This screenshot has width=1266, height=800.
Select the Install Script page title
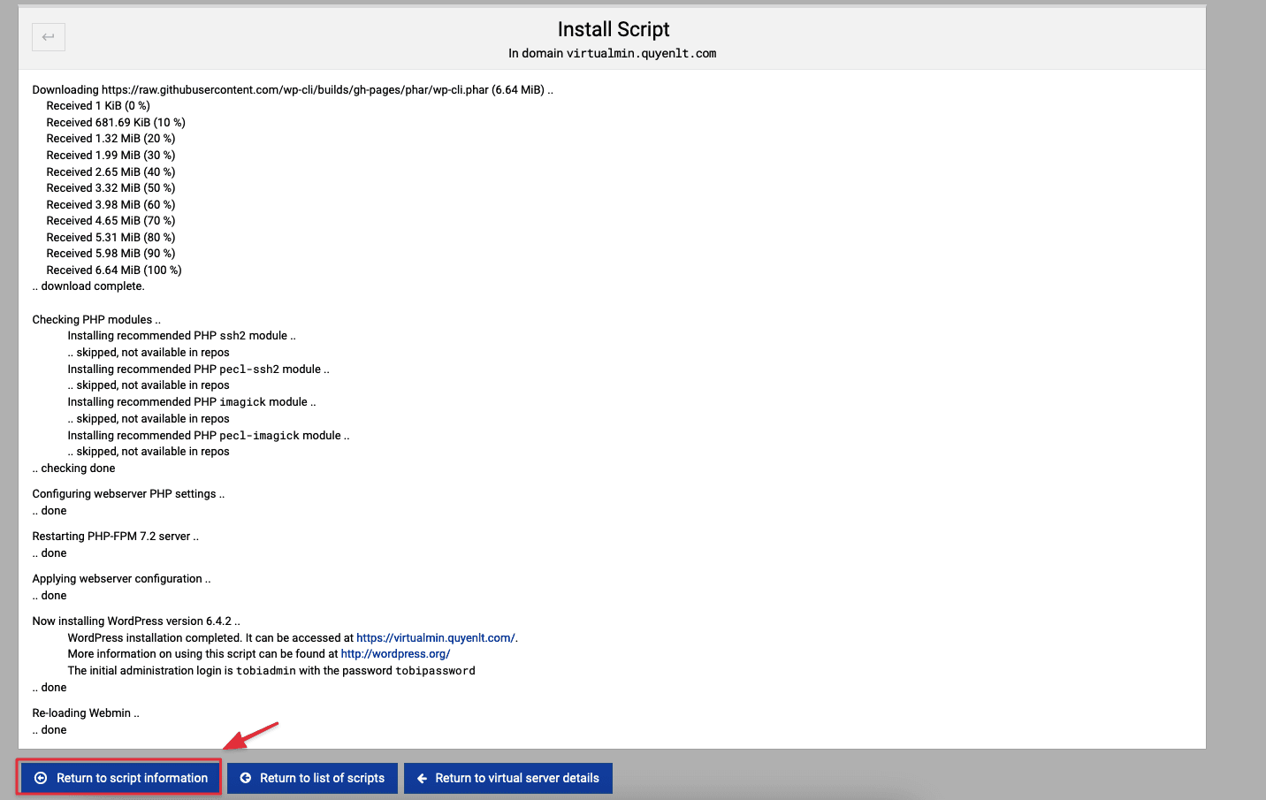pos(613,28)
